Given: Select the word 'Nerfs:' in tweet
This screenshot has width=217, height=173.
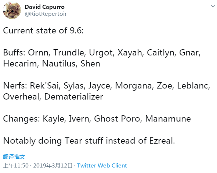Looking at the screenshot, I should 15,86.
